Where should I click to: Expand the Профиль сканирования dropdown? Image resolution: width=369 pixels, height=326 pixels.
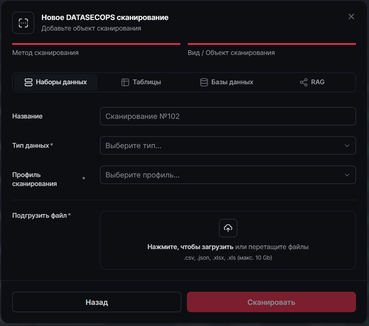point(228,175)
